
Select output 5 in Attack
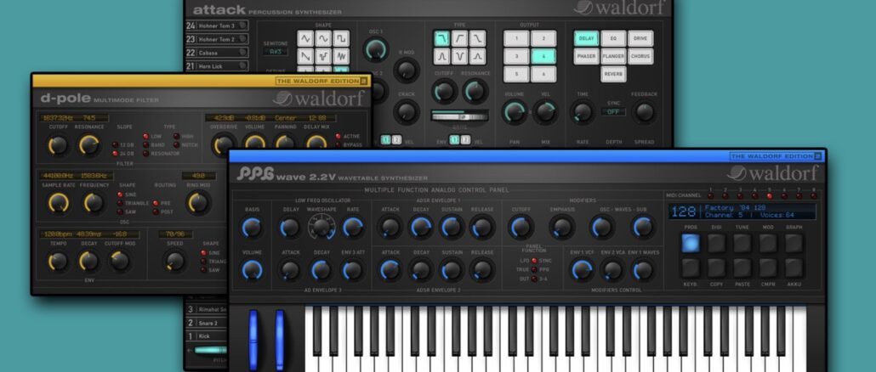click(516, 74)
